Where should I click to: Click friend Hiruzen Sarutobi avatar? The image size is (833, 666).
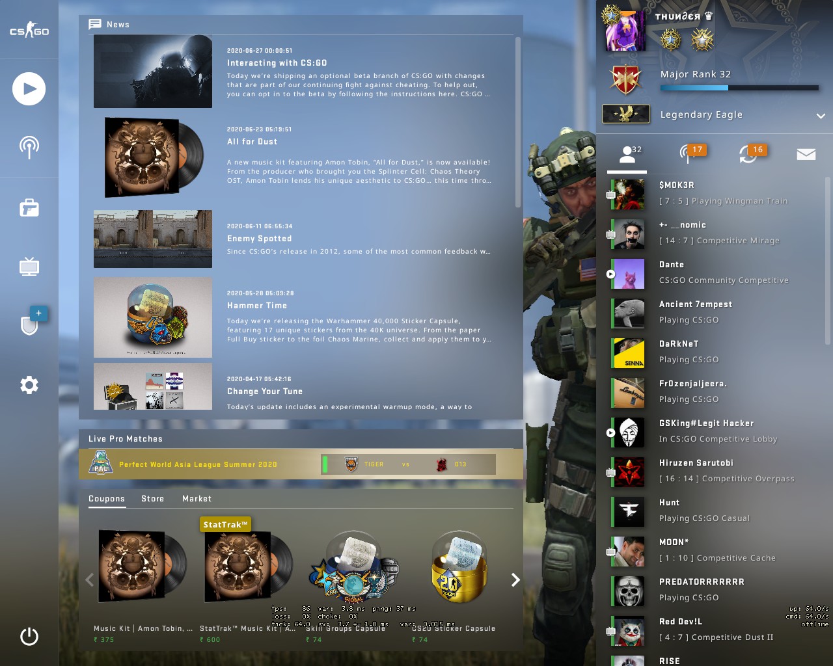(x=629, y=472)
